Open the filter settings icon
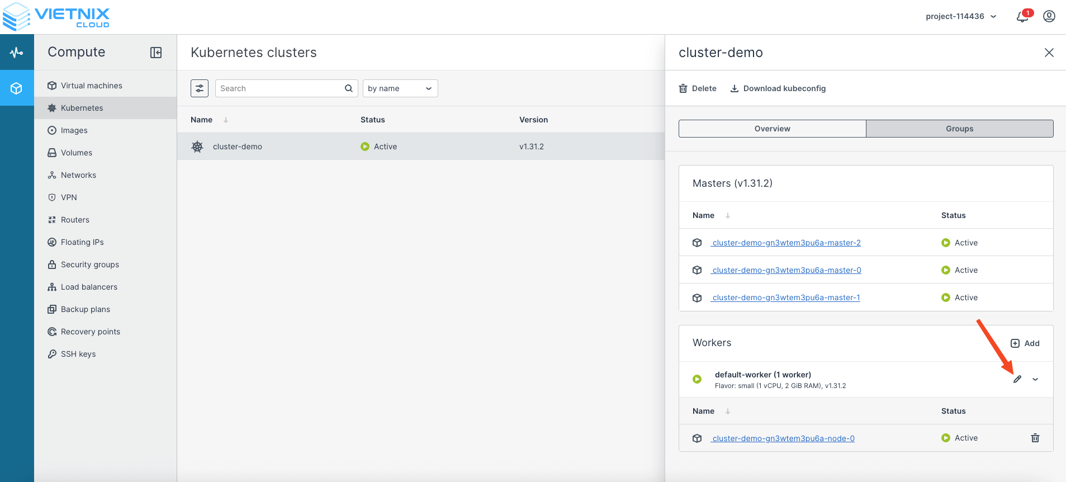 tap(200, 88)
